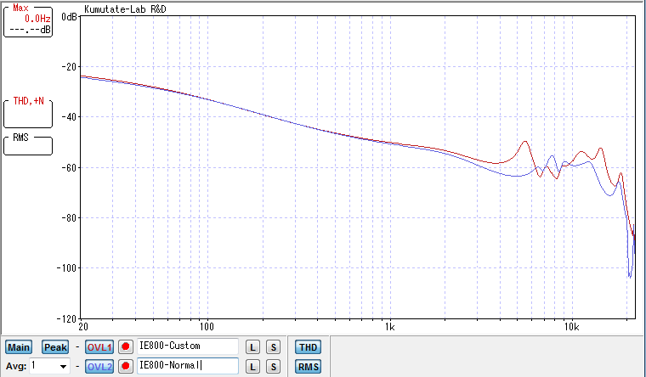The image size is (646, 377).
Task: Click red record dot beside IE800-Custom
Action: (x=126, y=347)
